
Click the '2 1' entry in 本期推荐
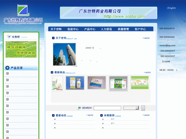(113, 123)
